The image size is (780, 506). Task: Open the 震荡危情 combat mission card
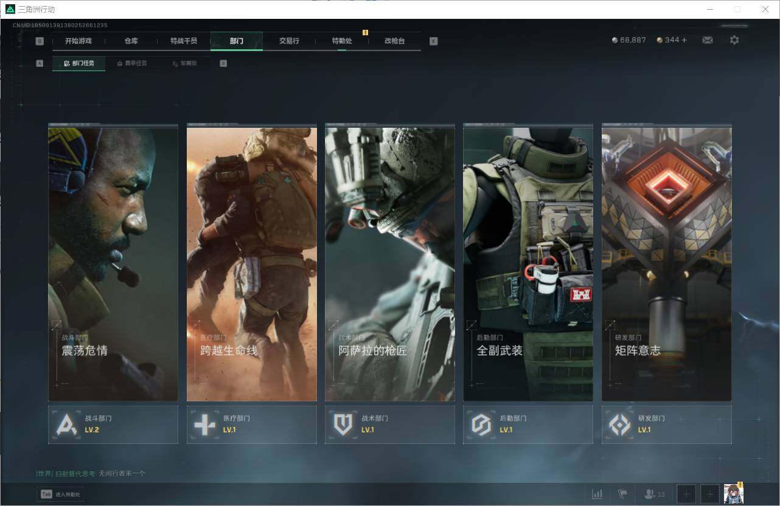(113, 263)
